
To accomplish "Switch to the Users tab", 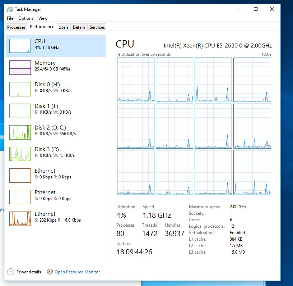I will (x=64, y=27).
